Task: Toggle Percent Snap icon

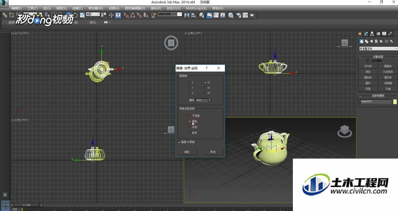Action: pyautogui.click(x=139, y=15)
